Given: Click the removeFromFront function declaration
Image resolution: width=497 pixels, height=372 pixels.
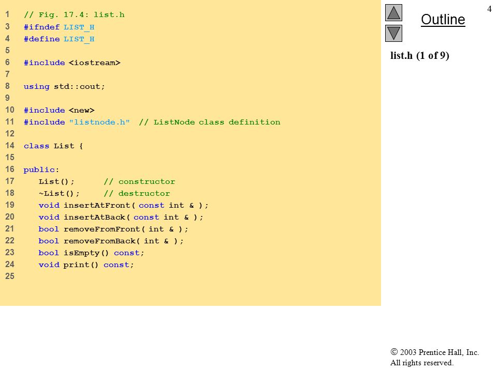Looking at the screenshot, I should click(113, 229).
